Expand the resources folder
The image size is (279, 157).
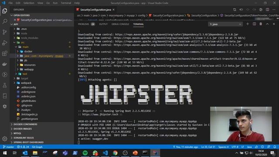[x=17, y=65]
